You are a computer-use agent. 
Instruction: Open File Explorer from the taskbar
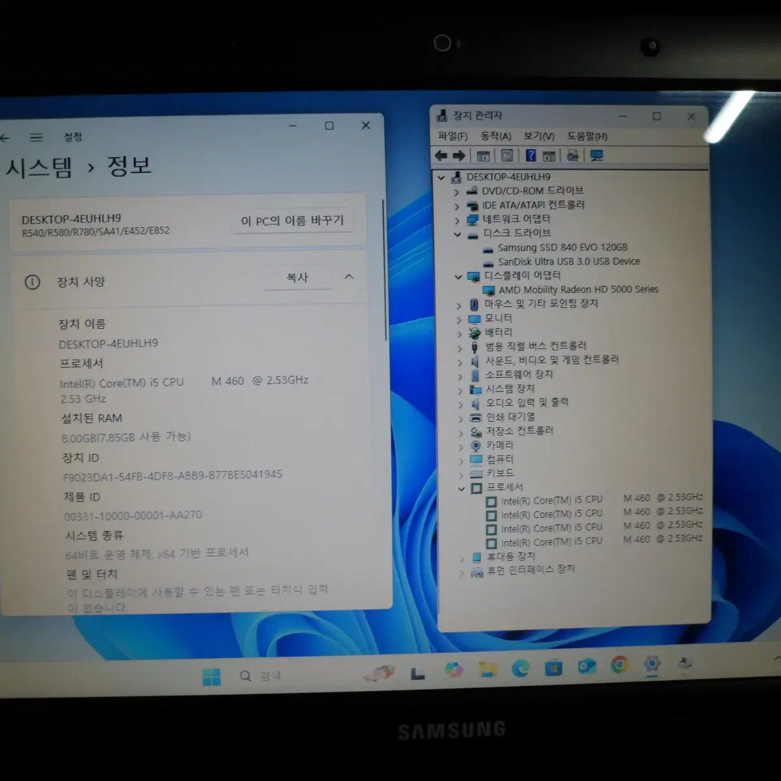[x=487, y=668]
